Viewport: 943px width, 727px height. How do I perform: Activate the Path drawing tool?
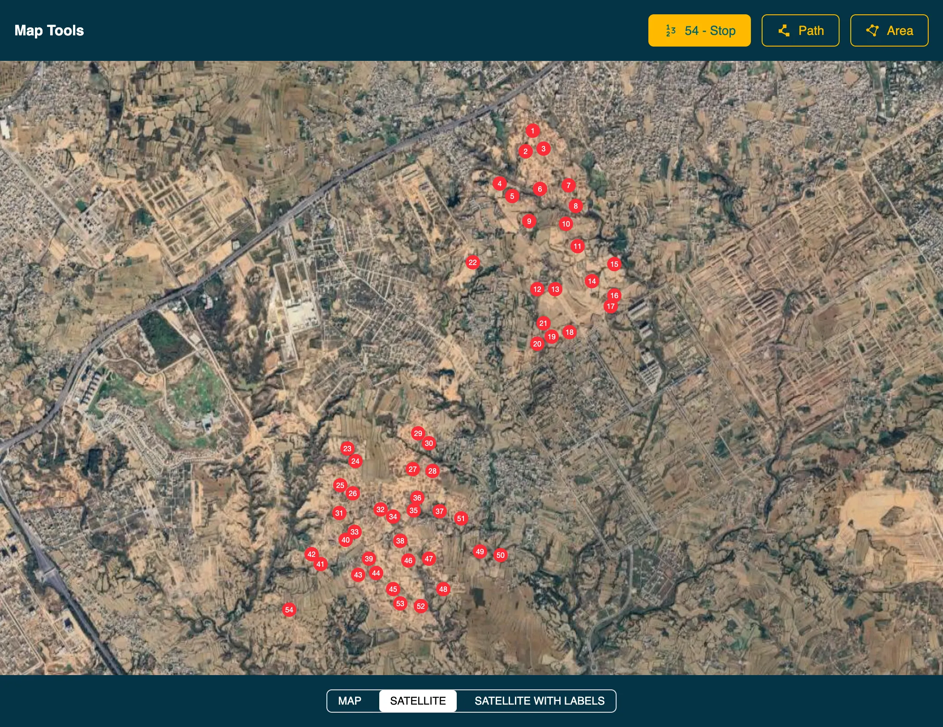[800, 30]
